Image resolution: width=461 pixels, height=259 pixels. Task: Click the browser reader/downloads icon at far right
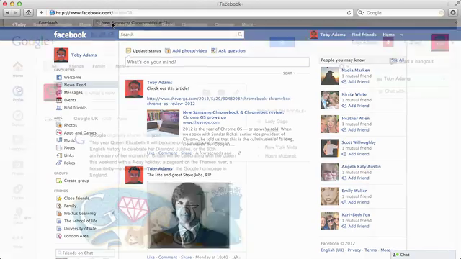click(x=453, y=13)
